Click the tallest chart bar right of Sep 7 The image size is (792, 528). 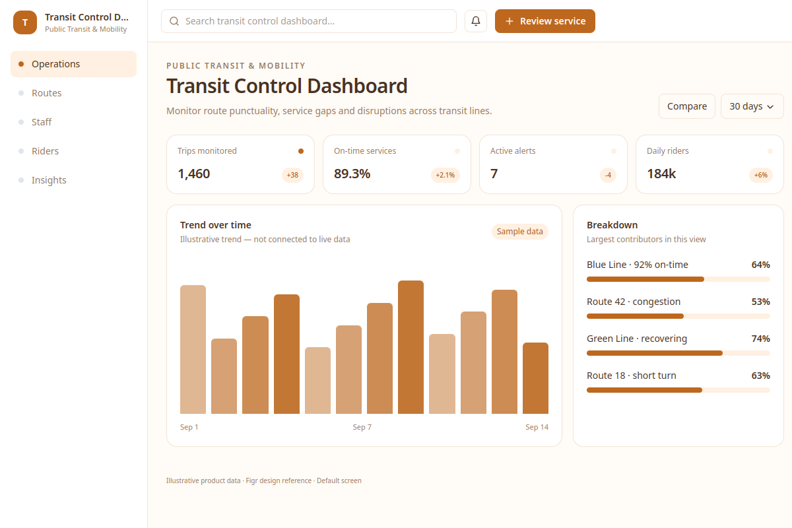tap(411, 347)
